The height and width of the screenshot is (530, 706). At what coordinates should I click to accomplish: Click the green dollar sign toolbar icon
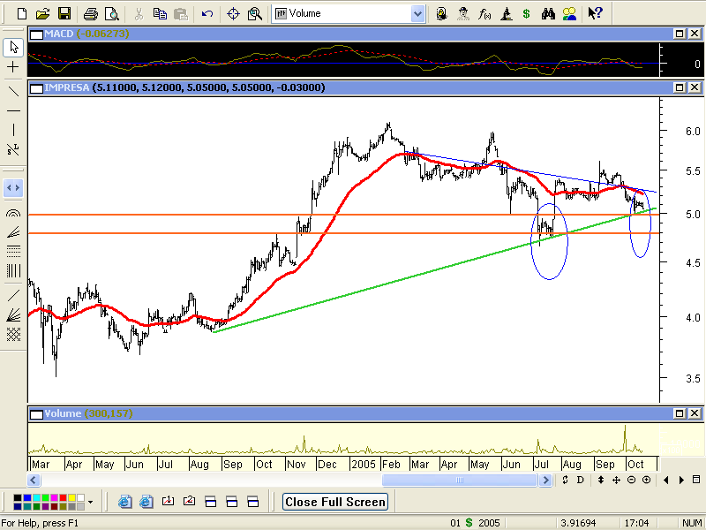tap(526, 14)
